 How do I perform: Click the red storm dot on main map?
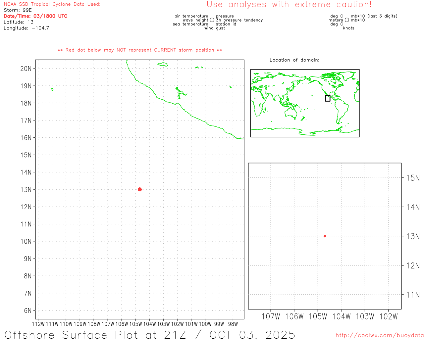pyautogui.click(x=139, y=189)
